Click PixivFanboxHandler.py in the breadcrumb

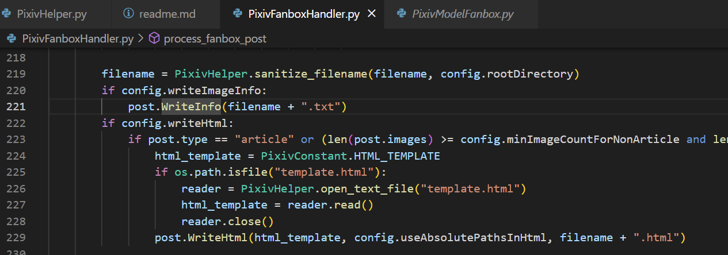coord(78,38)
